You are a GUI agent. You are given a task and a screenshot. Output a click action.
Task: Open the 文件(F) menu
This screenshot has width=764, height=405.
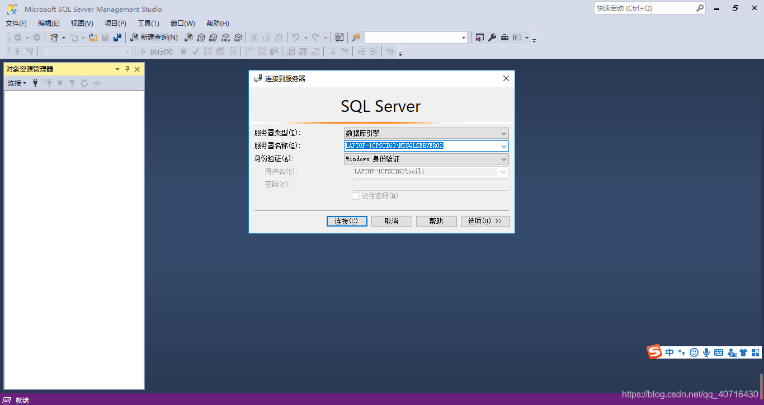coord(16,23)
